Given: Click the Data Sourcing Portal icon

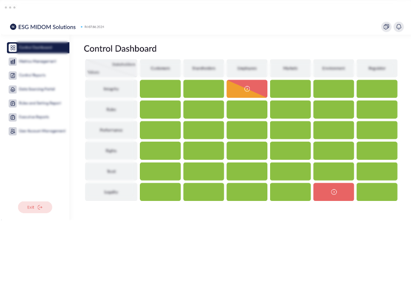Looking at the screenshot, I should 13,89.
